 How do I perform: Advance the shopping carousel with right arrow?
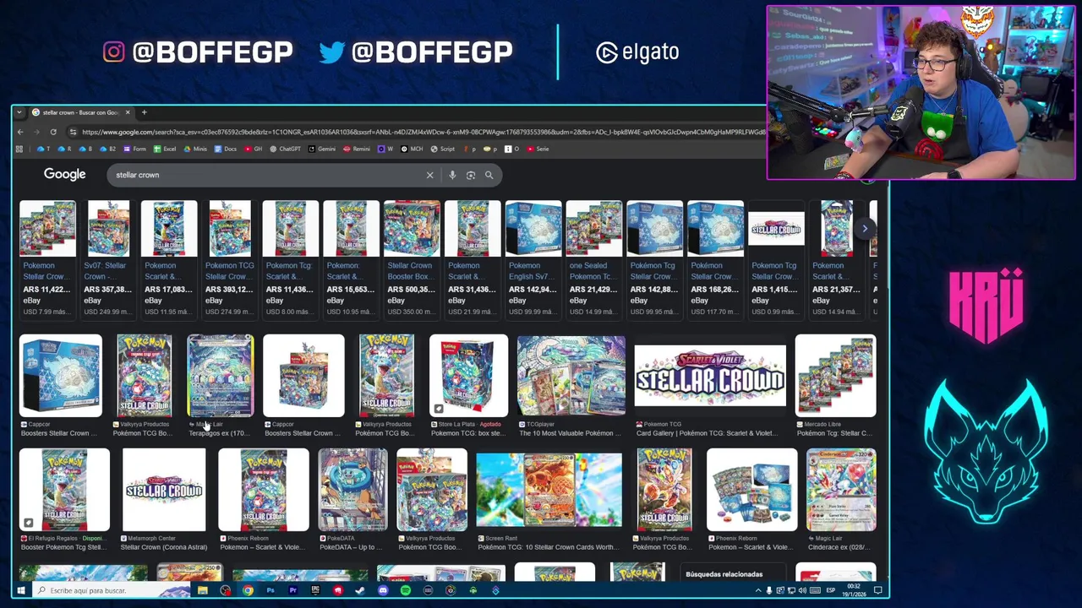[x=864, y=228]
